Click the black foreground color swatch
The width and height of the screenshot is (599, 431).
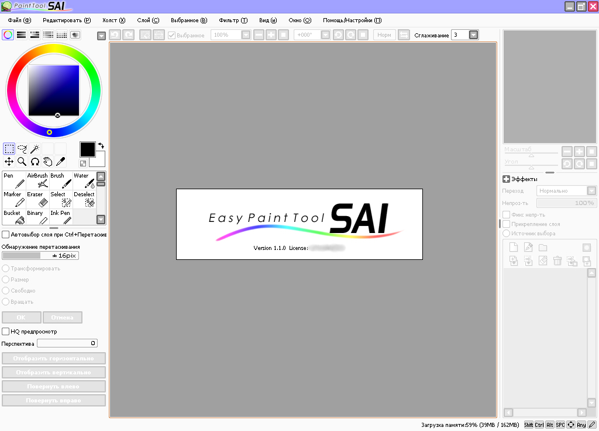[x=87, y=150]
